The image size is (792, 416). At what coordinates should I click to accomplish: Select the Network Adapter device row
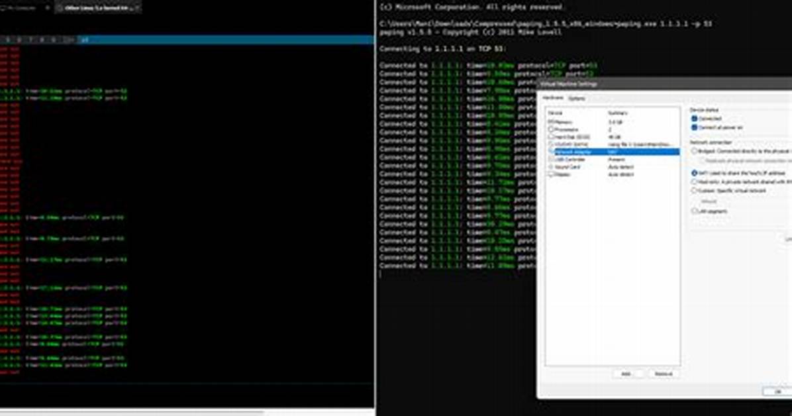point(613,152)
